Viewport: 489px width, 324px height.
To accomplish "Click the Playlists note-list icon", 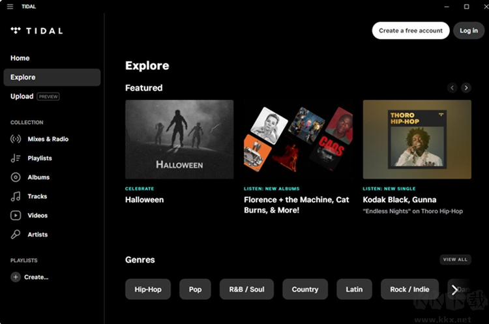I will tap(16, 158).
